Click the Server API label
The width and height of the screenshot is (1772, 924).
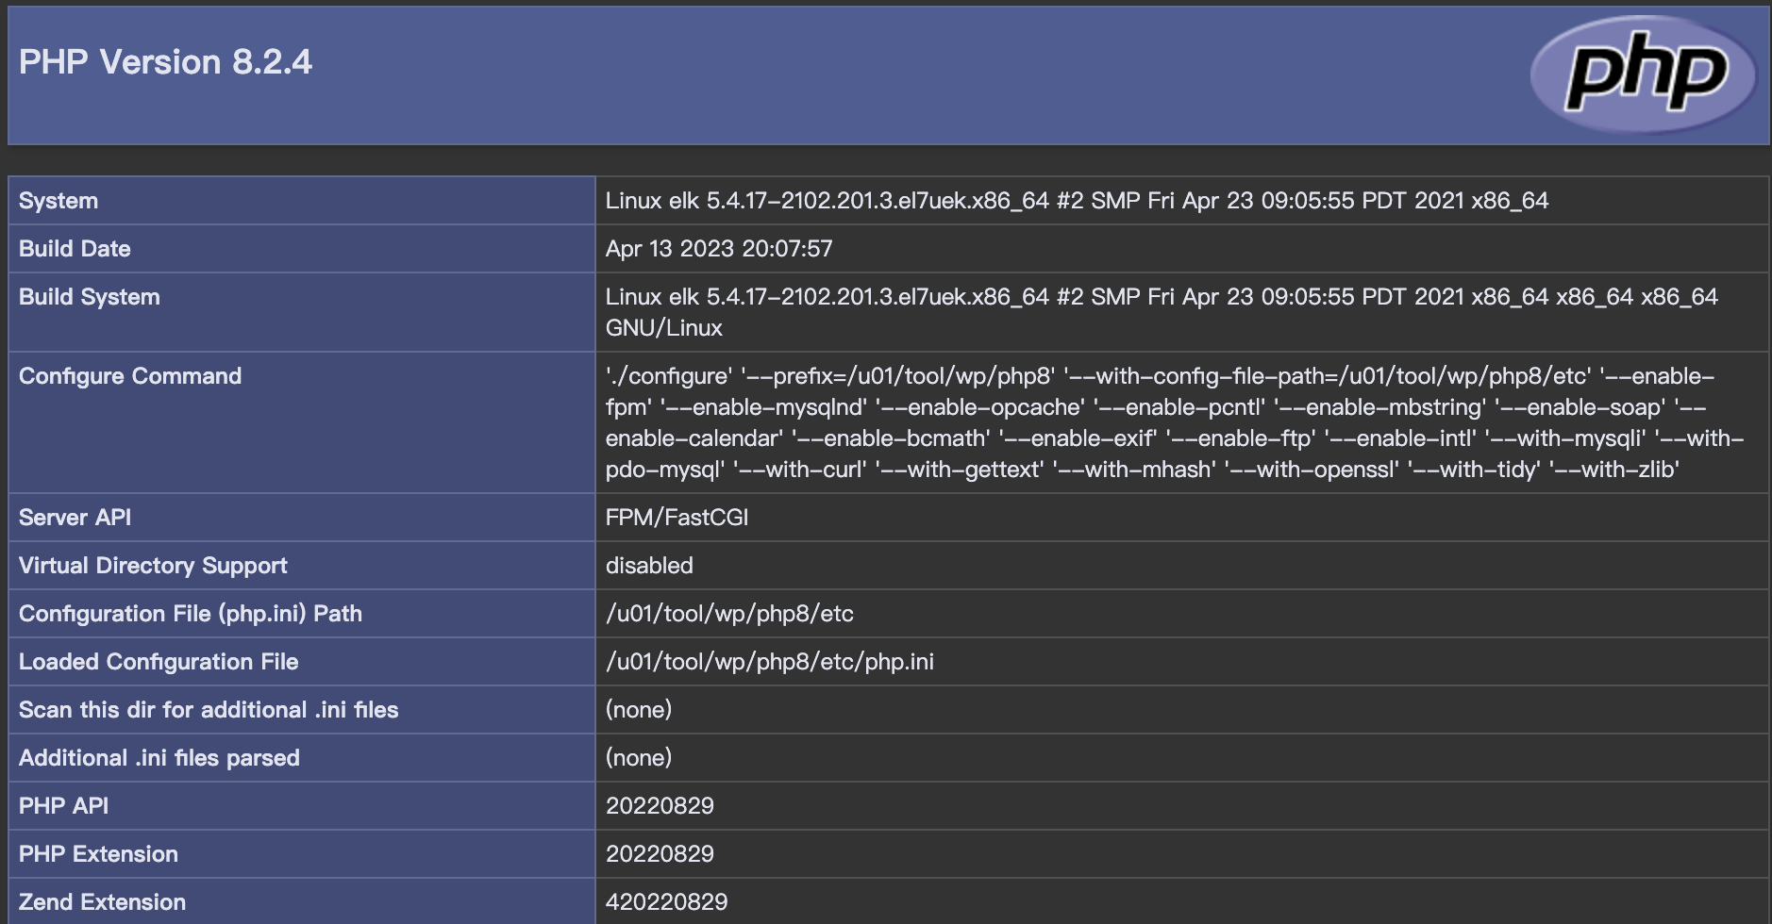point(75,518)
